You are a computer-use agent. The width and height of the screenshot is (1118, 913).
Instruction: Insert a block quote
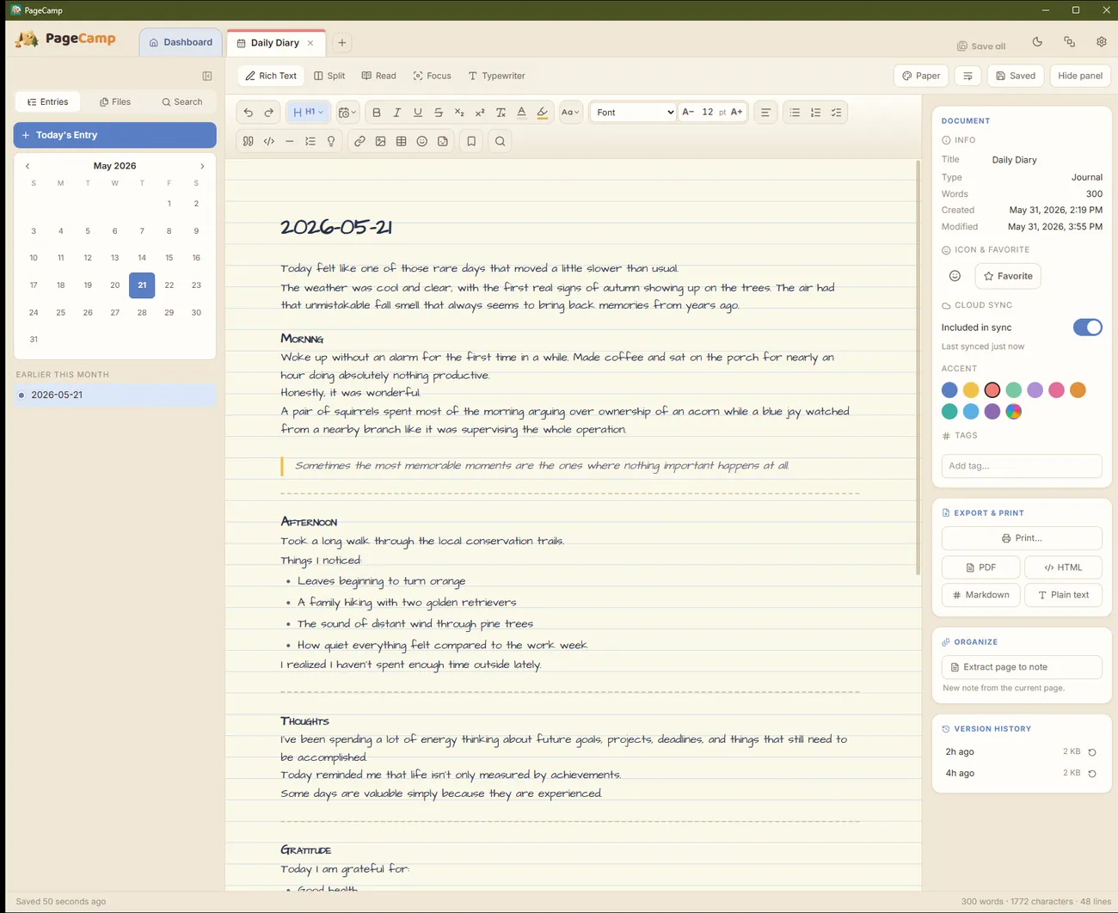pyautogui.click(x=249, y=141)
